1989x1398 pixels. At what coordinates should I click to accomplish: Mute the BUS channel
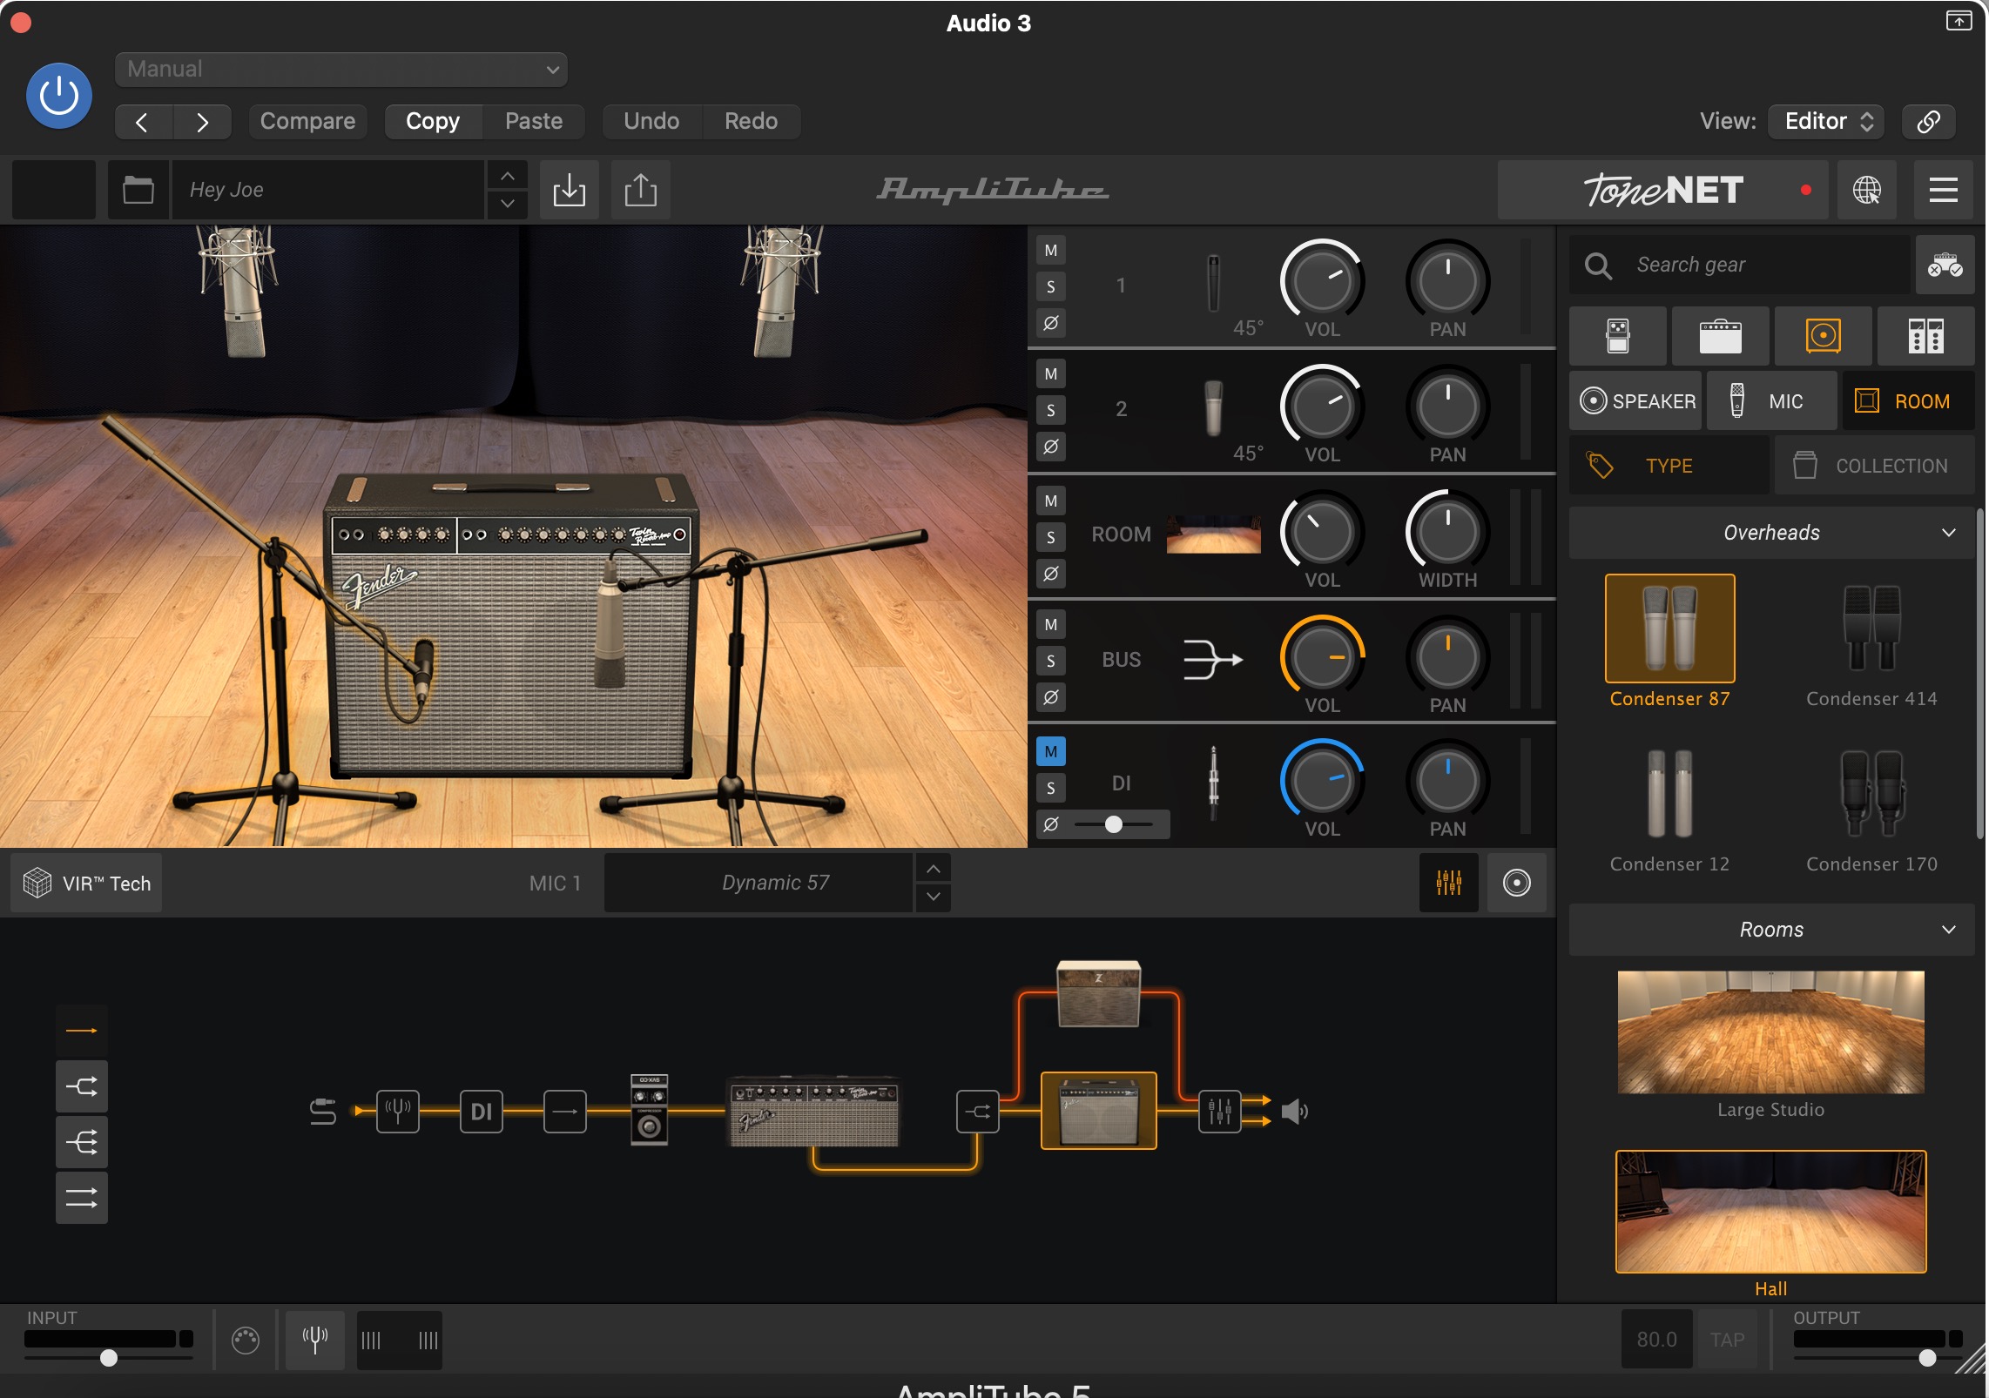point(1051,625)
